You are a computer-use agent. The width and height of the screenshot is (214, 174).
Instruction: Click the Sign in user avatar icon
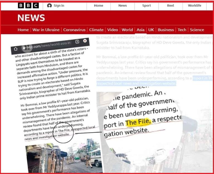pyautogui.click(x=49, y=6)
